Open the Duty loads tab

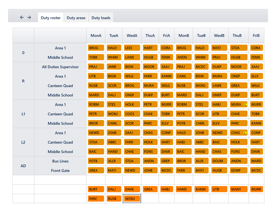pyautogui.click(x=101, y=18)
